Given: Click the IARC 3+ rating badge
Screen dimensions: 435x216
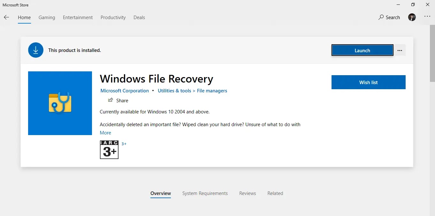Looking at the screenshot, I should pos(109,150).
